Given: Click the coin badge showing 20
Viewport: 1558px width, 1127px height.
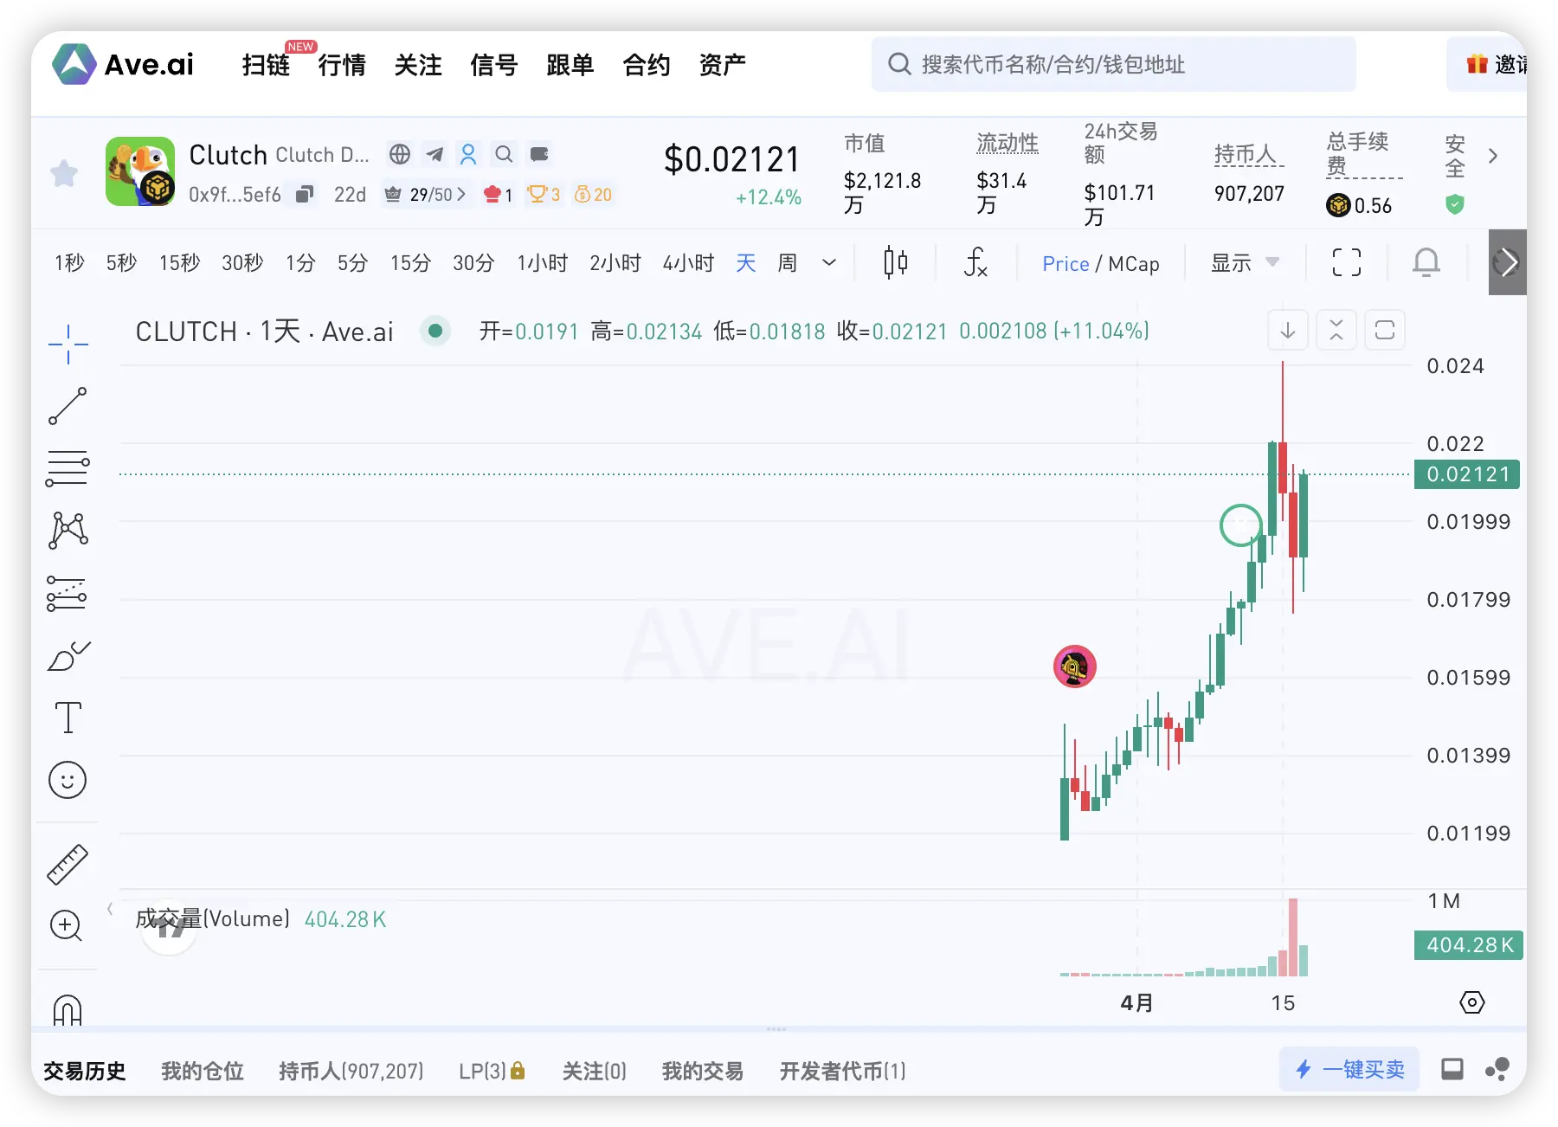Looking at the screenshot, I should (593, 195).
